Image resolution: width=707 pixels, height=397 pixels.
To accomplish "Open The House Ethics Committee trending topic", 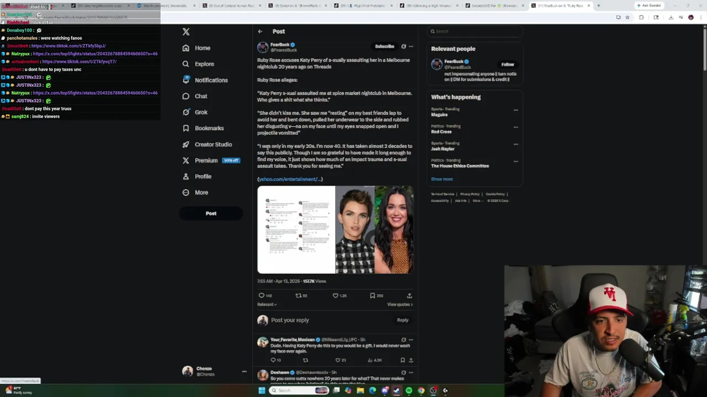I will coord(460,166).
